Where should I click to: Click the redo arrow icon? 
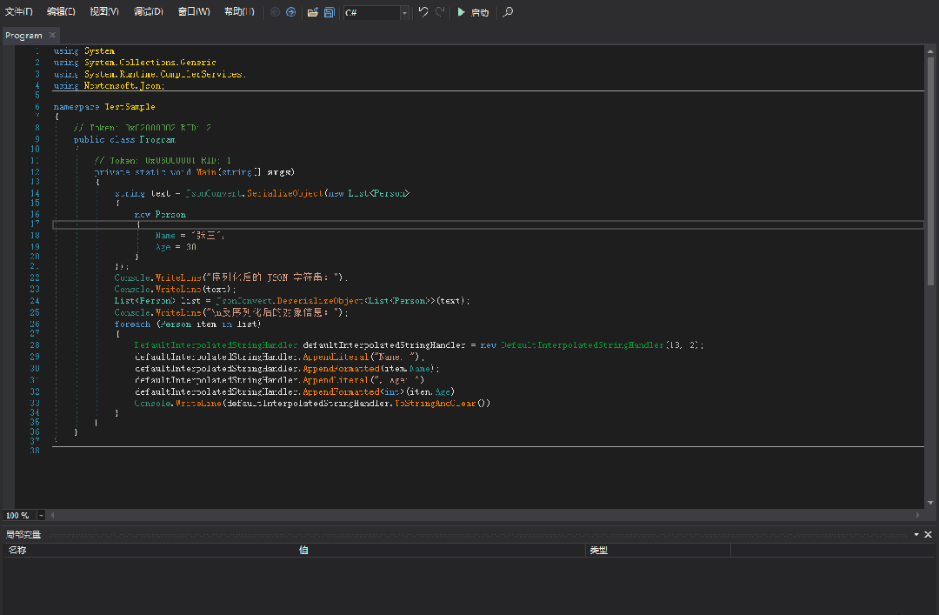coord(440,12)
